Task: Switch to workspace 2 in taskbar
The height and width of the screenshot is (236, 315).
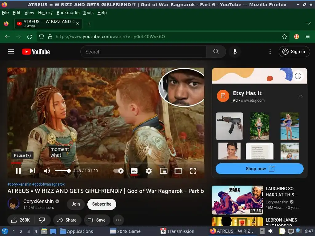Action: 21,231
